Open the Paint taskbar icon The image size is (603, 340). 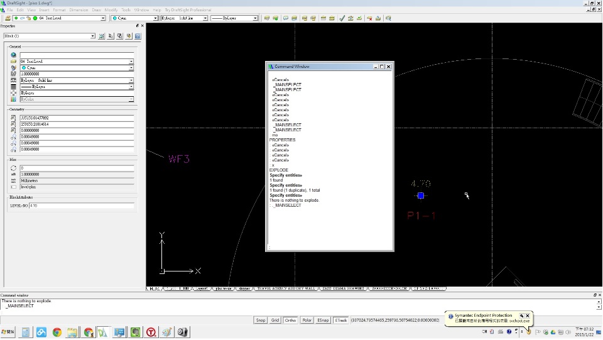coord(166,332)
